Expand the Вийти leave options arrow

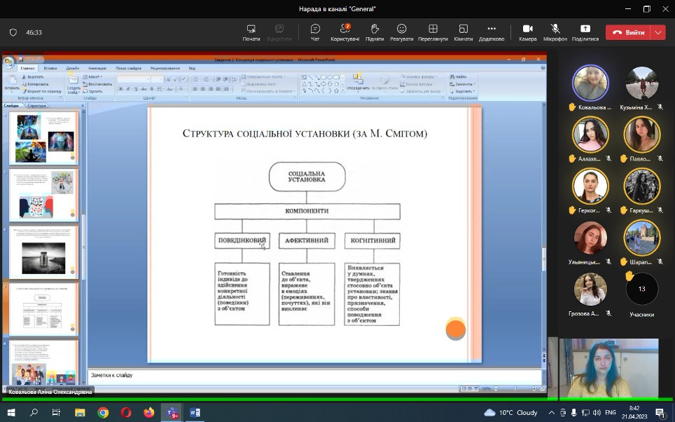[x=657, y=32]
